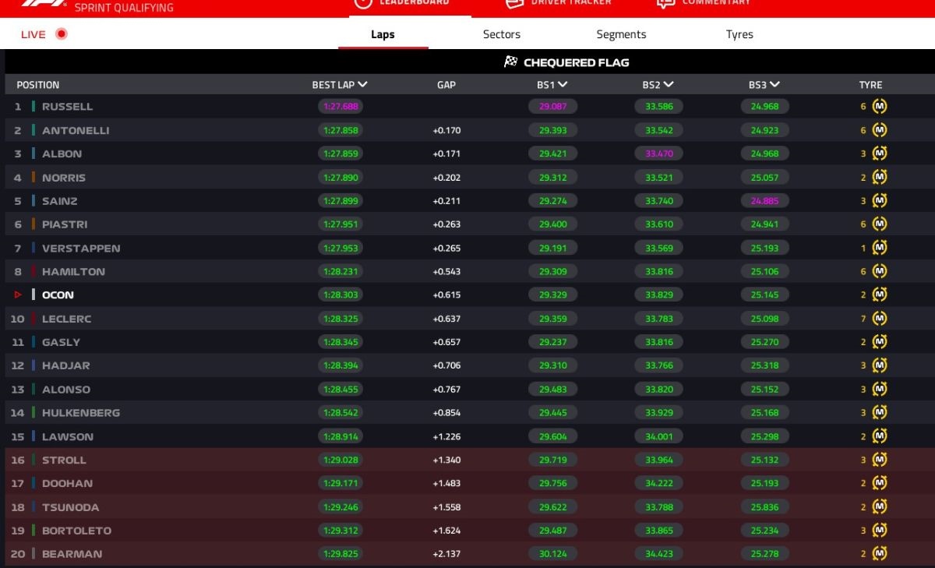The image size is (935, 568).
Task: Open the BS2 column dropdown
Action: click(669, 85)
